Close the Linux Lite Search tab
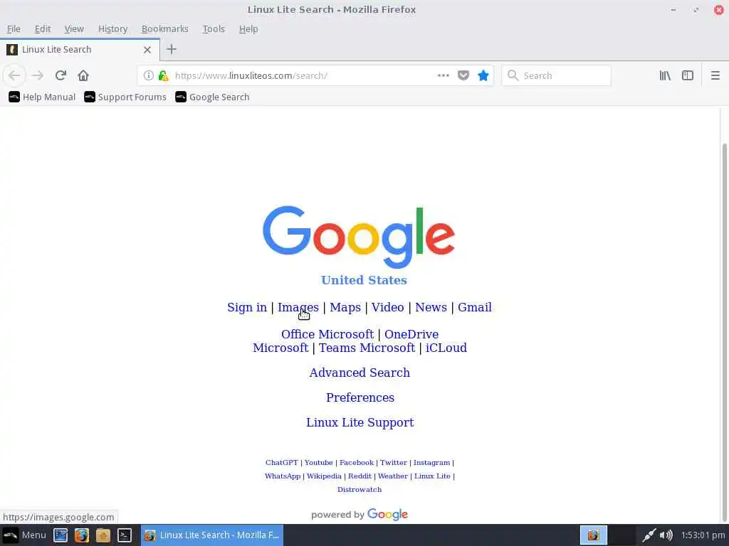The width and height of the screenshot is (729, 546). 147,50
